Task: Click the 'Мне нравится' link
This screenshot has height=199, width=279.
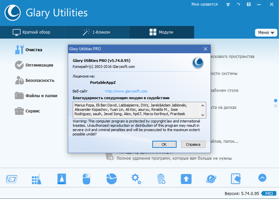Action: (205, 4)
